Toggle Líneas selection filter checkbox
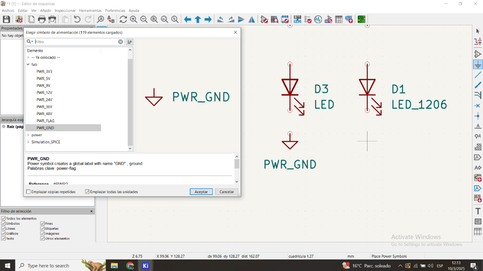 point(3,228)
